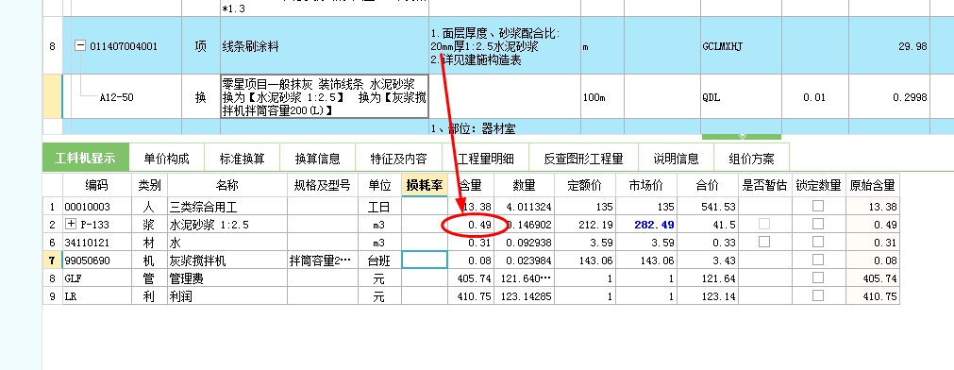Screen dimensions: 954x370
Task: Tick 锁定数量 checkbox for 利润
Action: coord(818,295)
